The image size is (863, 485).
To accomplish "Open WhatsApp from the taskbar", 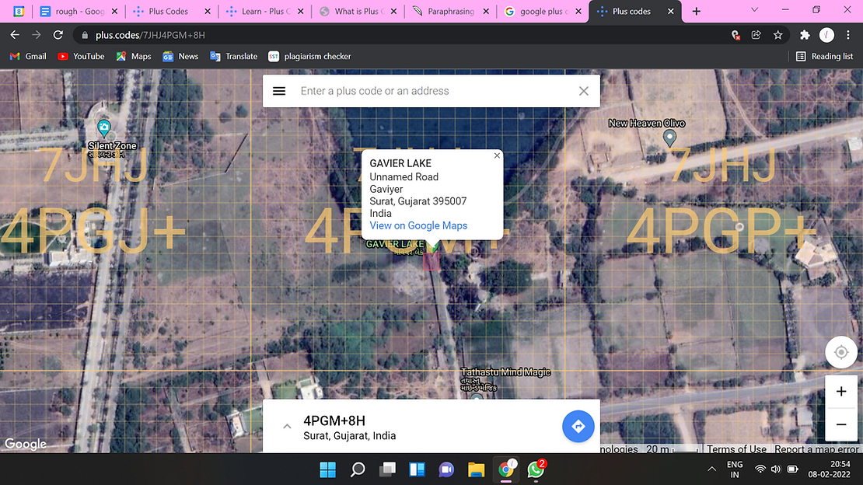I will click(536, 469).
